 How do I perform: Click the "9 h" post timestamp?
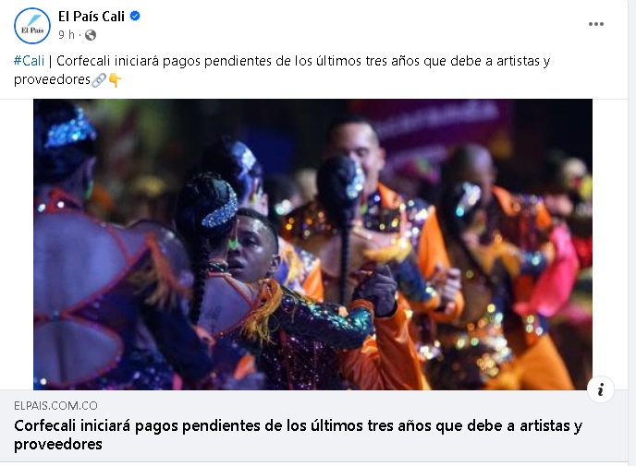67,35
